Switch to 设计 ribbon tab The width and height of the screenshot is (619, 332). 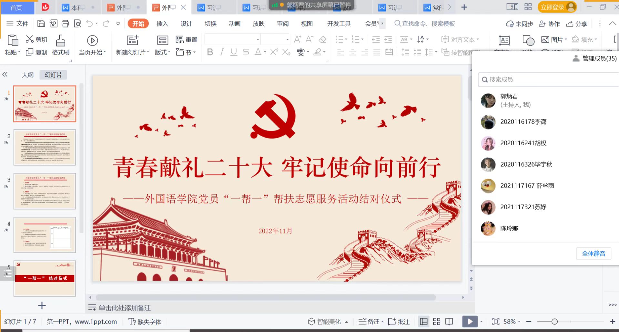pyautogui.click(x=186, y=24)
